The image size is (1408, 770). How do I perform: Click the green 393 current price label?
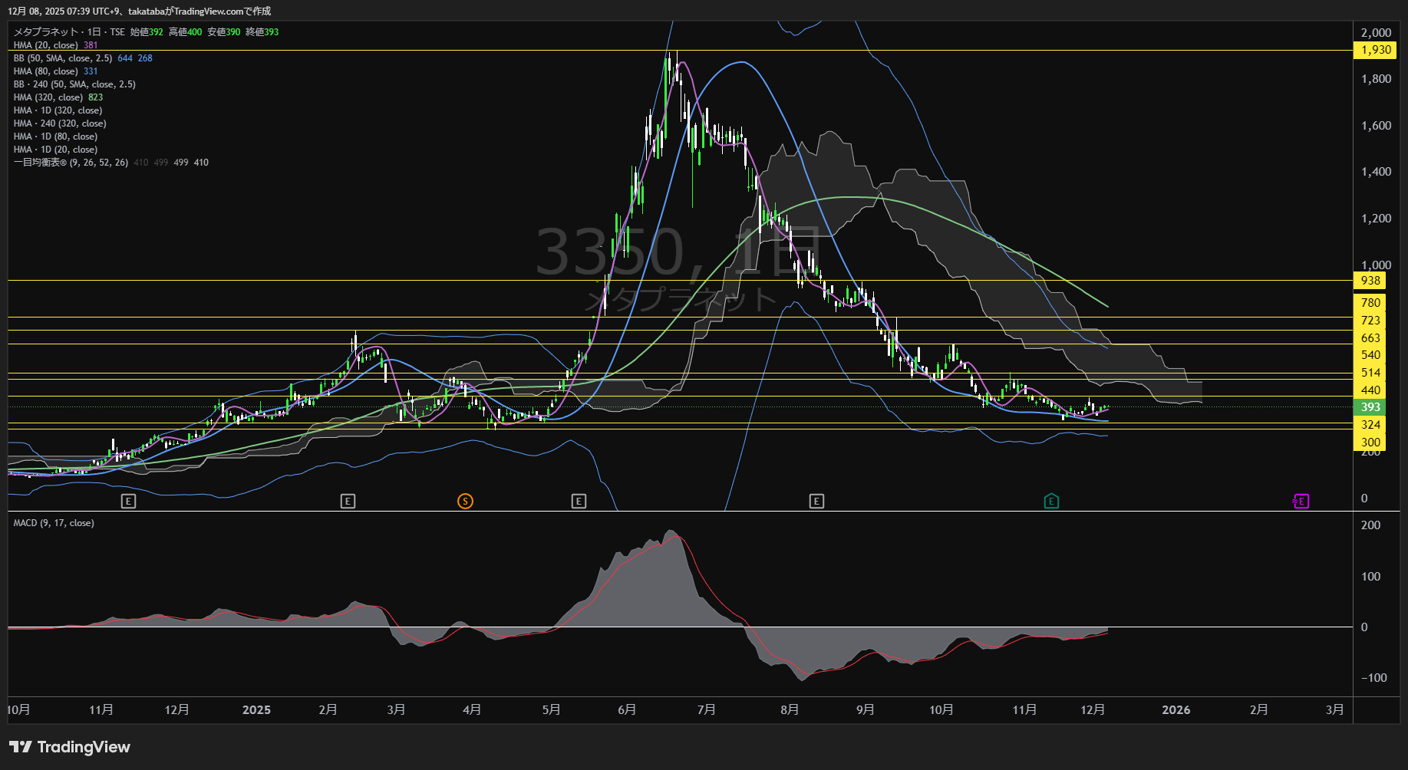pos(1370,407)
